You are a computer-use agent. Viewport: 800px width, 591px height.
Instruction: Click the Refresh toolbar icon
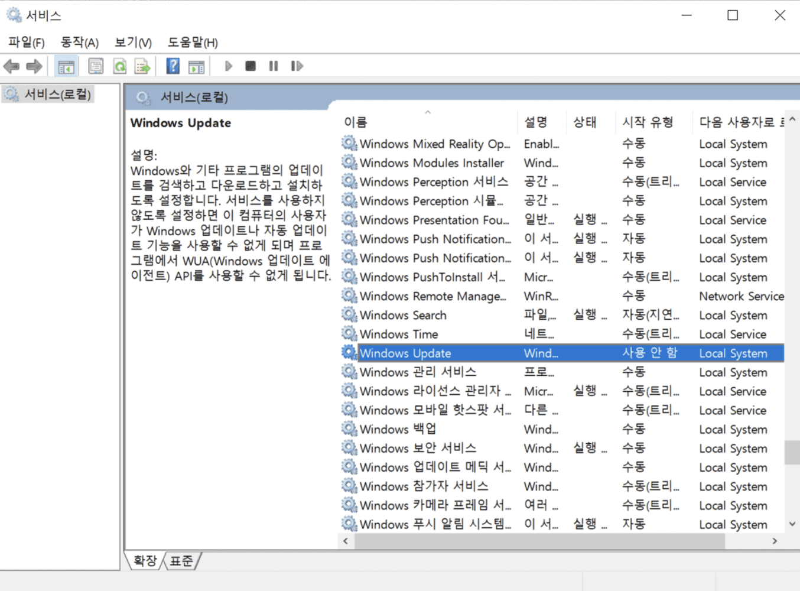coord(120,66)
